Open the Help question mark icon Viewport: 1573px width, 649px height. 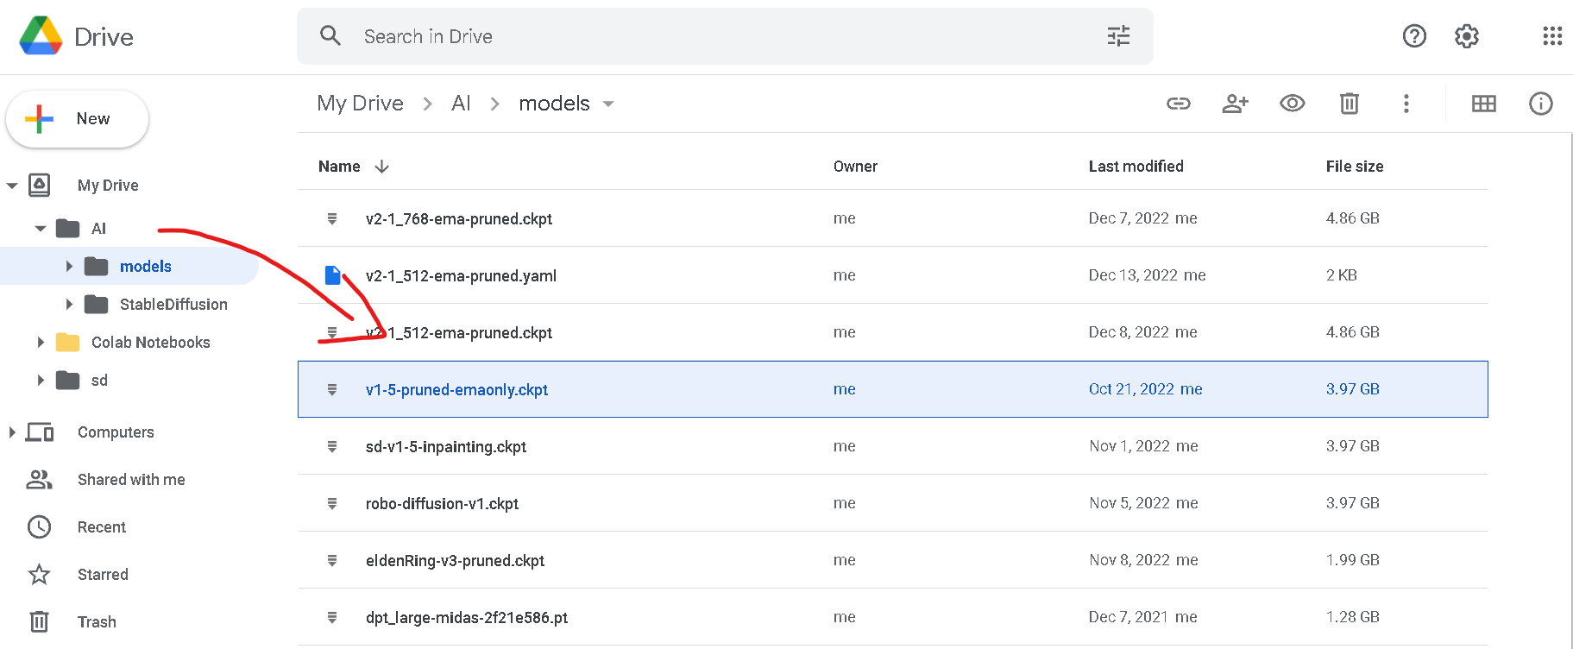(1414, 35)
